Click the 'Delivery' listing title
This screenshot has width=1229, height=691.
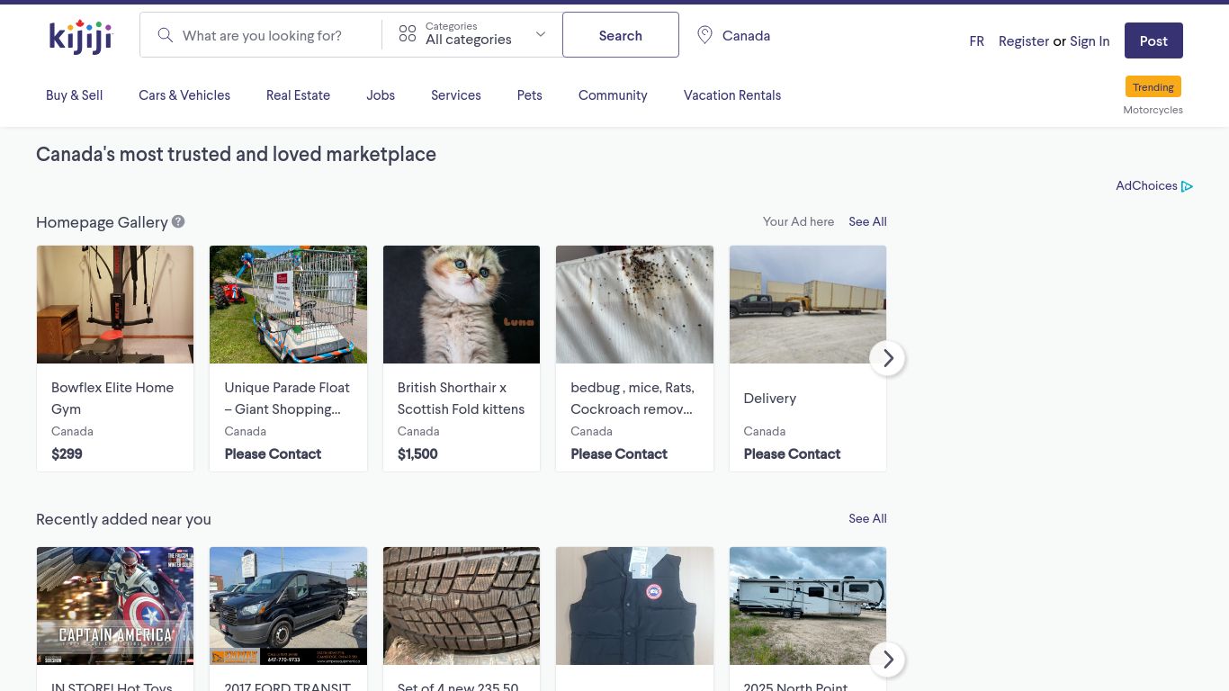pyautogui.click(x=770, y=399)
